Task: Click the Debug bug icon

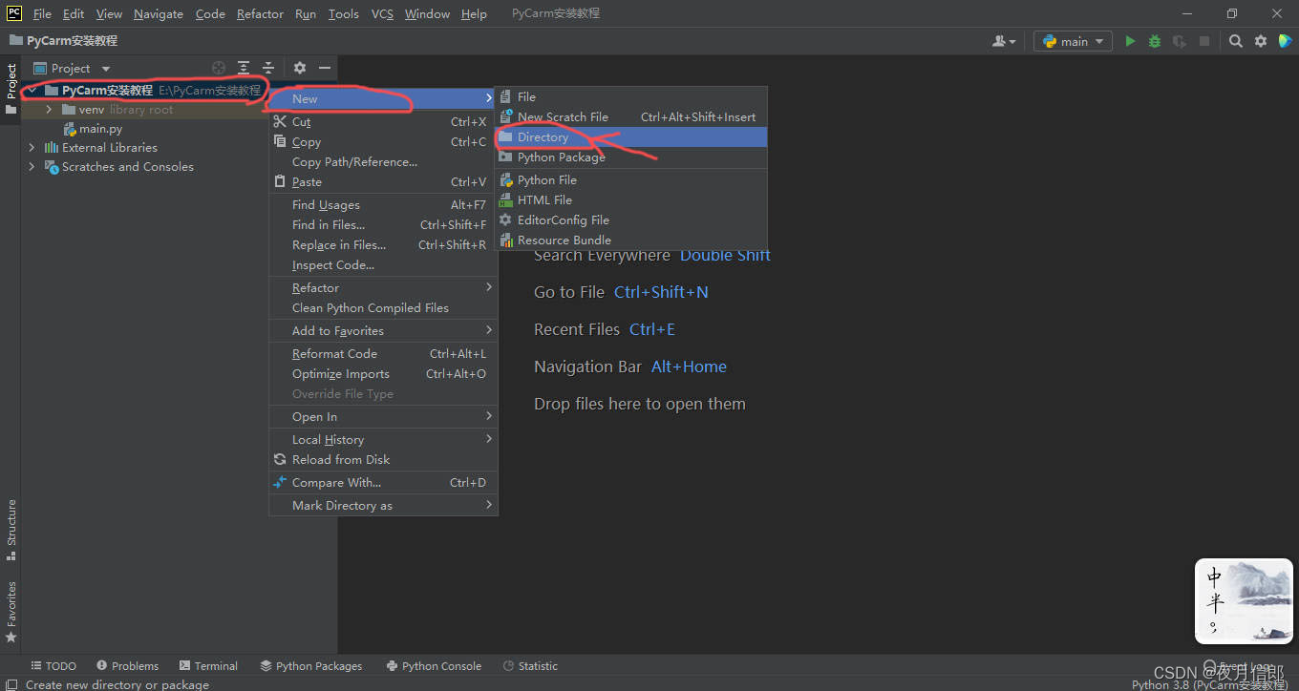Action: (1155, 41)
